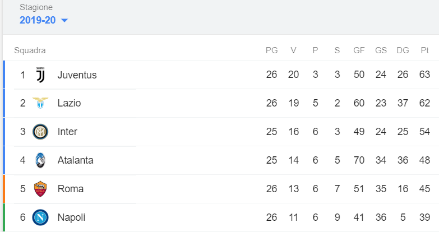Select the Atalanta team name

coord(75,161)
